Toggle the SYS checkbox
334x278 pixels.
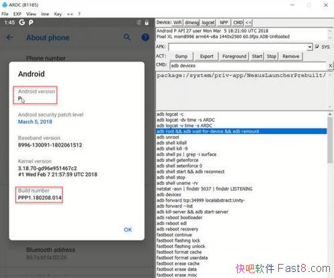(x=317, y=47)
